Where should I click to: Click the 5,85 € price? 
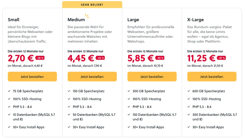click(141, 58)
